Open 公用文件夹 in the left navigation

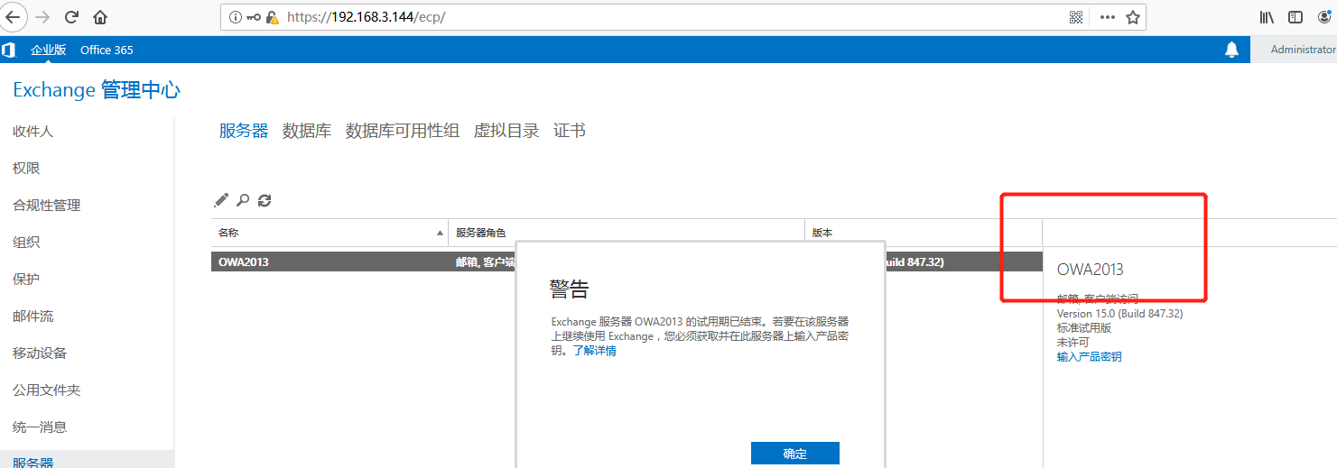(47, 390)
